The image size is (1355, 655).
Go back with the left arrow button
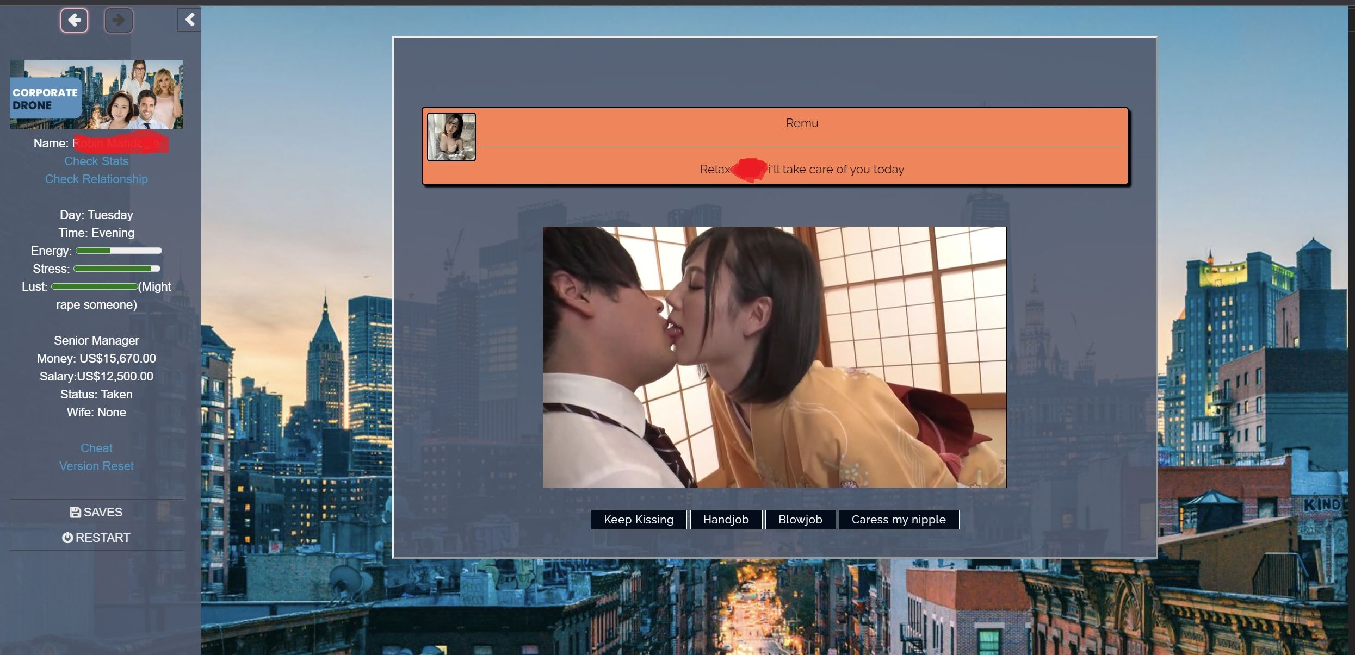(x=74, y=21)
